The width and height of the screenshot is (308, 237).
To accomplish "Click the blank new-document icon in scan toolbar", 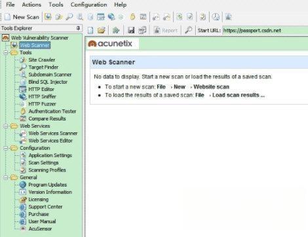I will pos(90,30).
